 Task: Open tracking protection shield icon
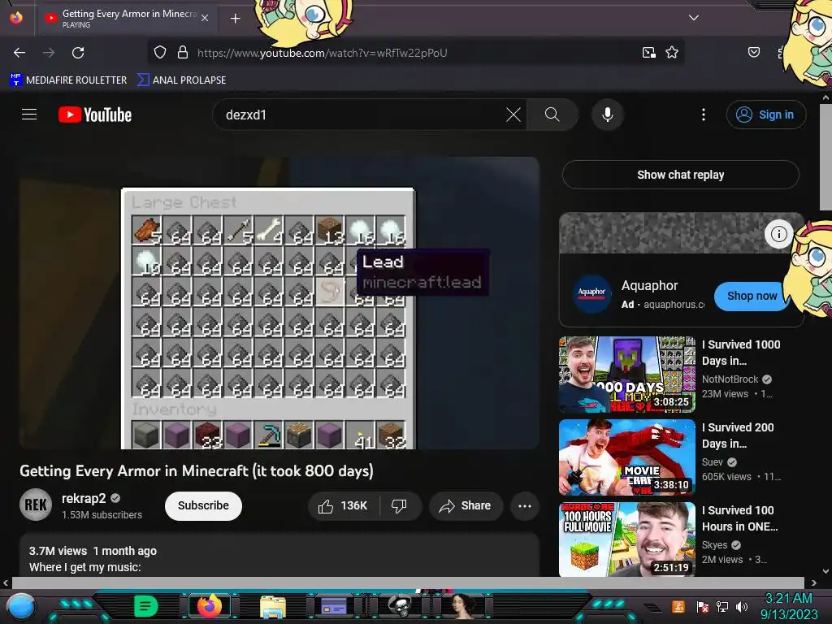(160, 53)
